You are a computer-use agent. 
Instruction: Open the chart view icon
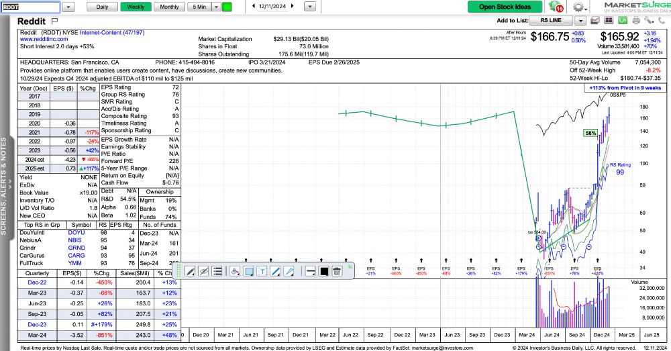tap(595, 20)
